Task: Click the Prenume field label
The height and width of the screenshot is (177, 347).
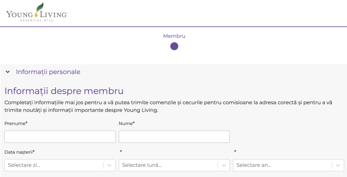Action: [16, 123]
